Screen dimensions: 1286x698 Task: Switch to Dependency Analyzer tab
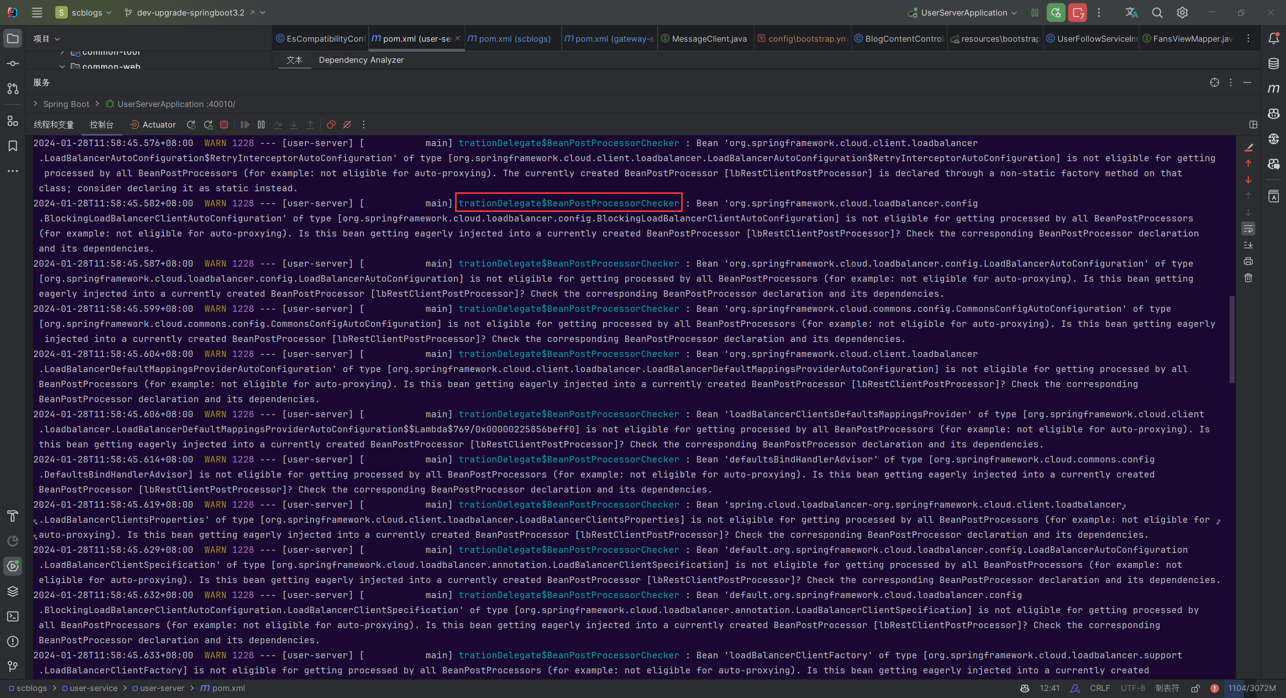coord(361,60)
